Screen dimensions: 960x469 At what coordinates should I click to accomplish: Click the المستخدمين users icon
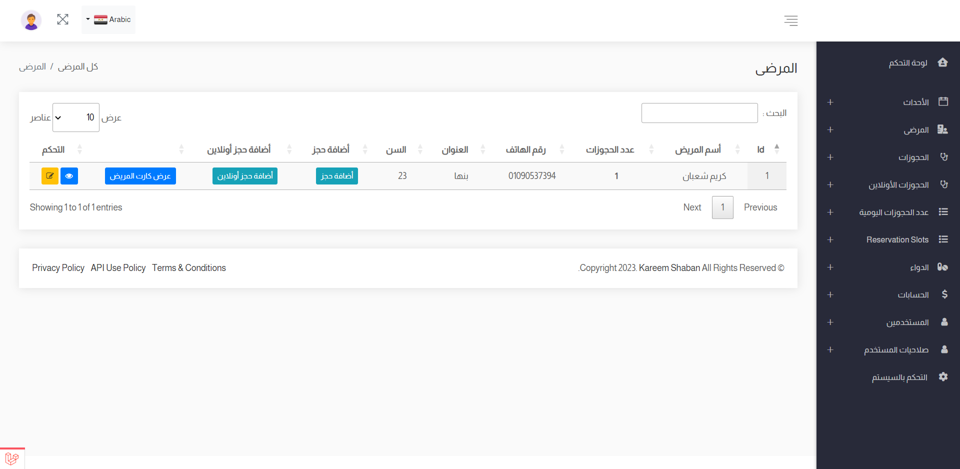(x=944, y=322)
